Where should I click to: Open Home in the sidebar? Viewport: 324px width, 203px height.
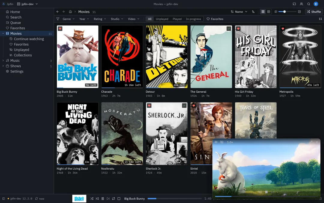coord(27,12)
